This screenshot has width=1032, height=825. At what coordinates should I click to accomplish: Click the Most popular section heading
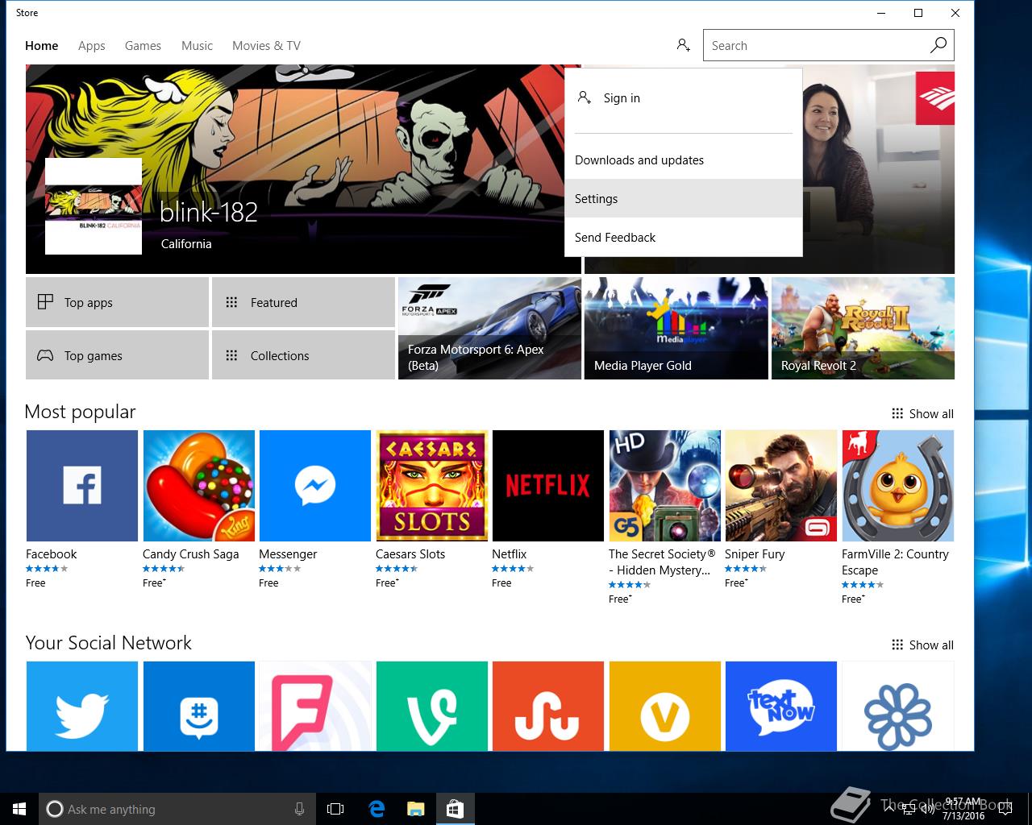coord(80,412)
